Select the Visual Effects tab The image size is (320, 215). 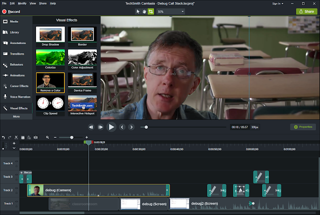pyautogui.click(x=16, y=108)
